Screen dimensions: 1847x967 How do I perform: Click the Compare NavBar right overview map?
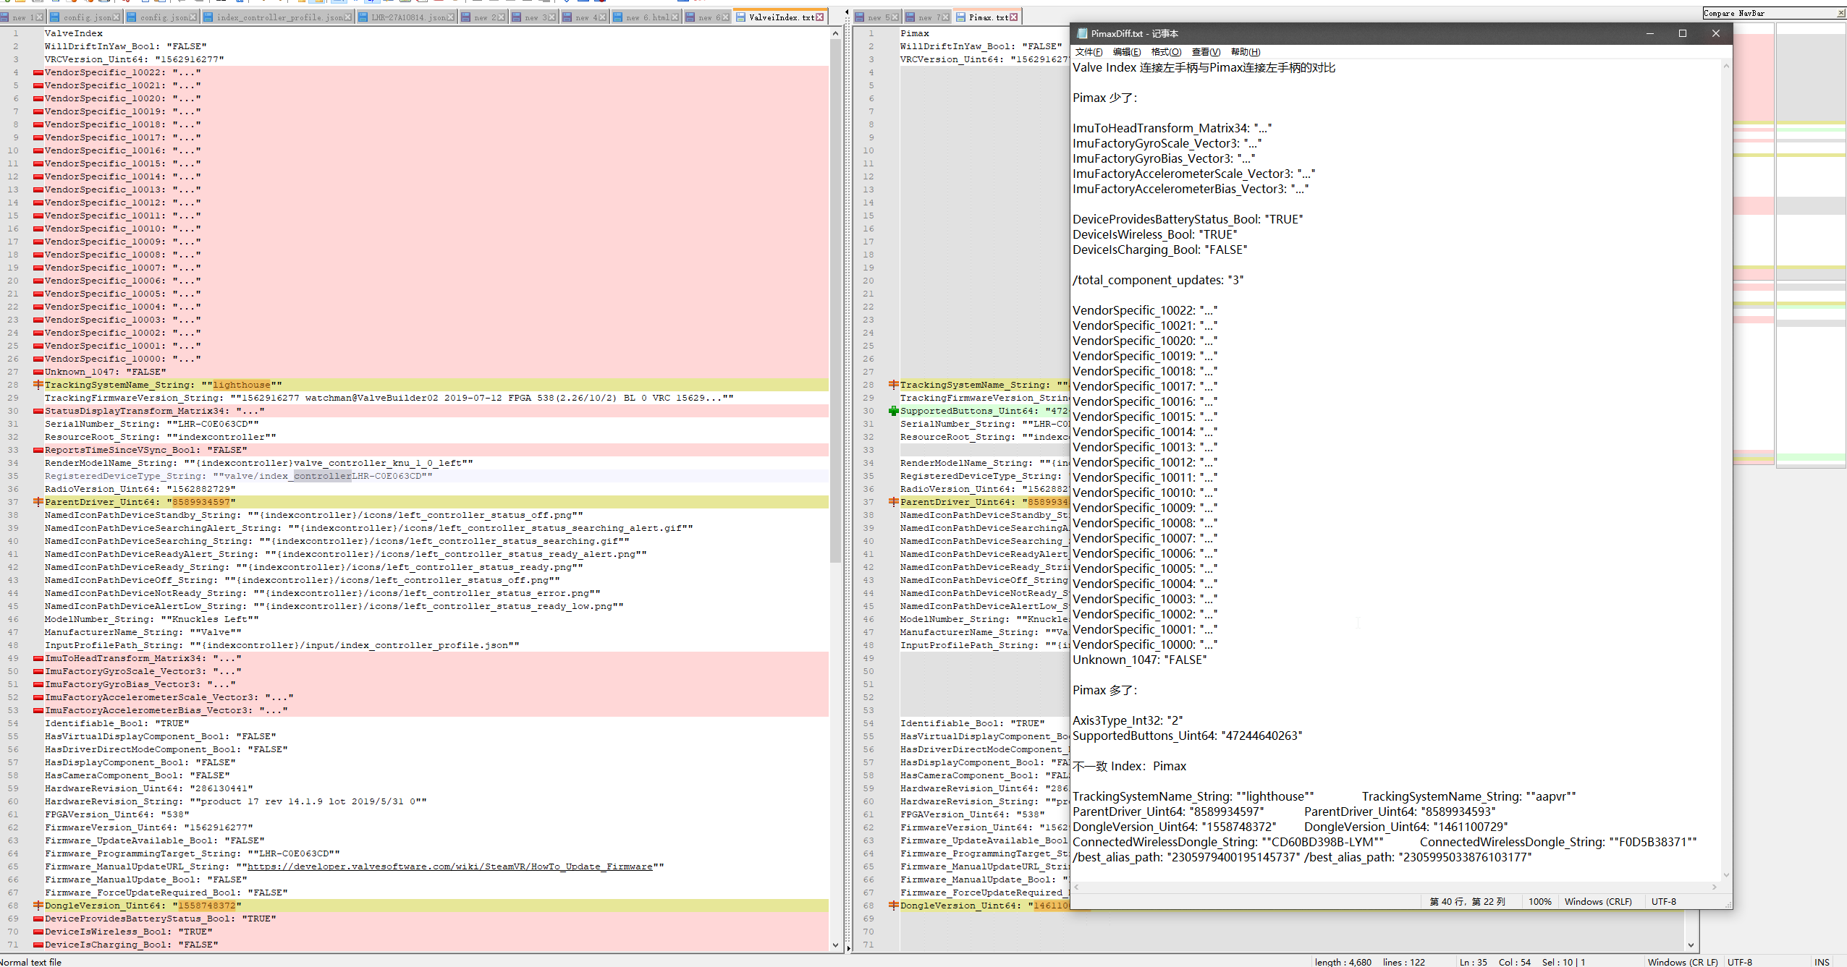coord(1810,246)
